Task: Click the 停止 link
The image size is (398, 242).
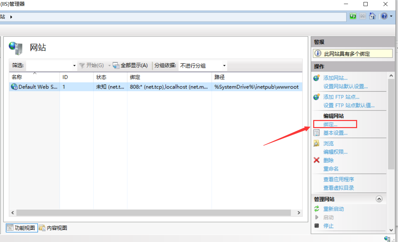Action: (328, 226)
